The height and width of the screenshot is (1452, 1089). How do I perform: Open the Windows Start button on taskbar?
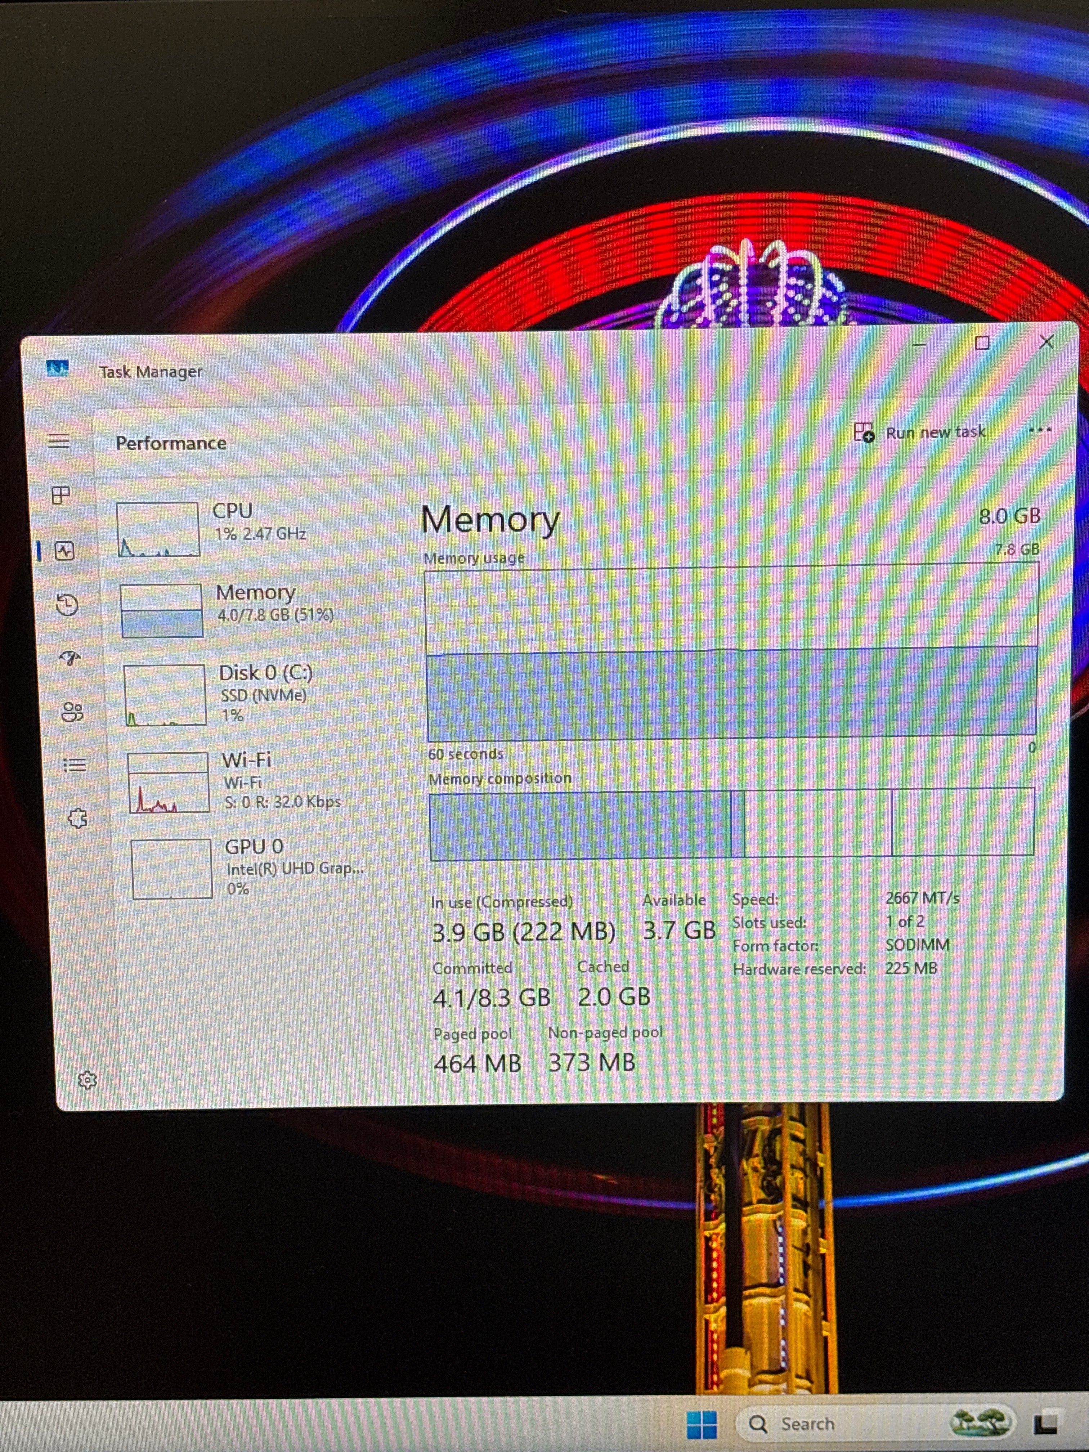[701, 1424]
